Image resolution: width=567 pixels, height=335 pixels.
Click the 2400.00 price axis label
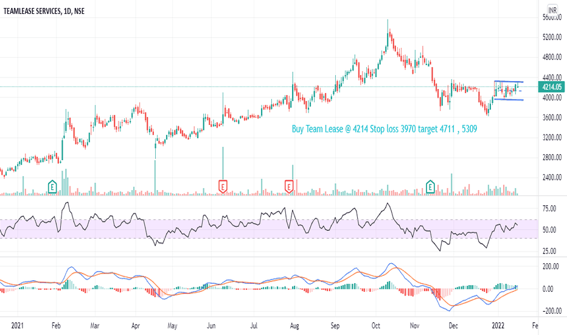click(x=552, y=177)
